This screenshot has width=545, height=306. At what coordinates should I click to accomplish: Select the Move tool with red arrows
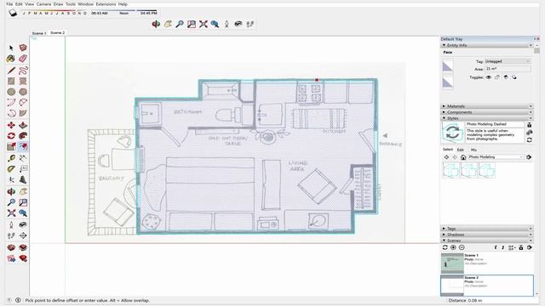coord(11,125)
